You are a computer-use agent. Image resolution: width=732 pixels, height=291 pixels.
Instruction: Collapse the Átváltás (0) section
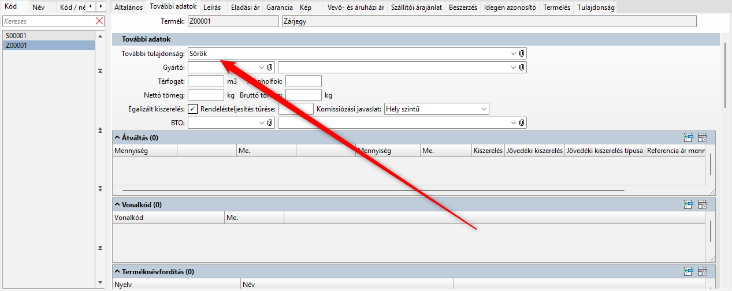117,138
